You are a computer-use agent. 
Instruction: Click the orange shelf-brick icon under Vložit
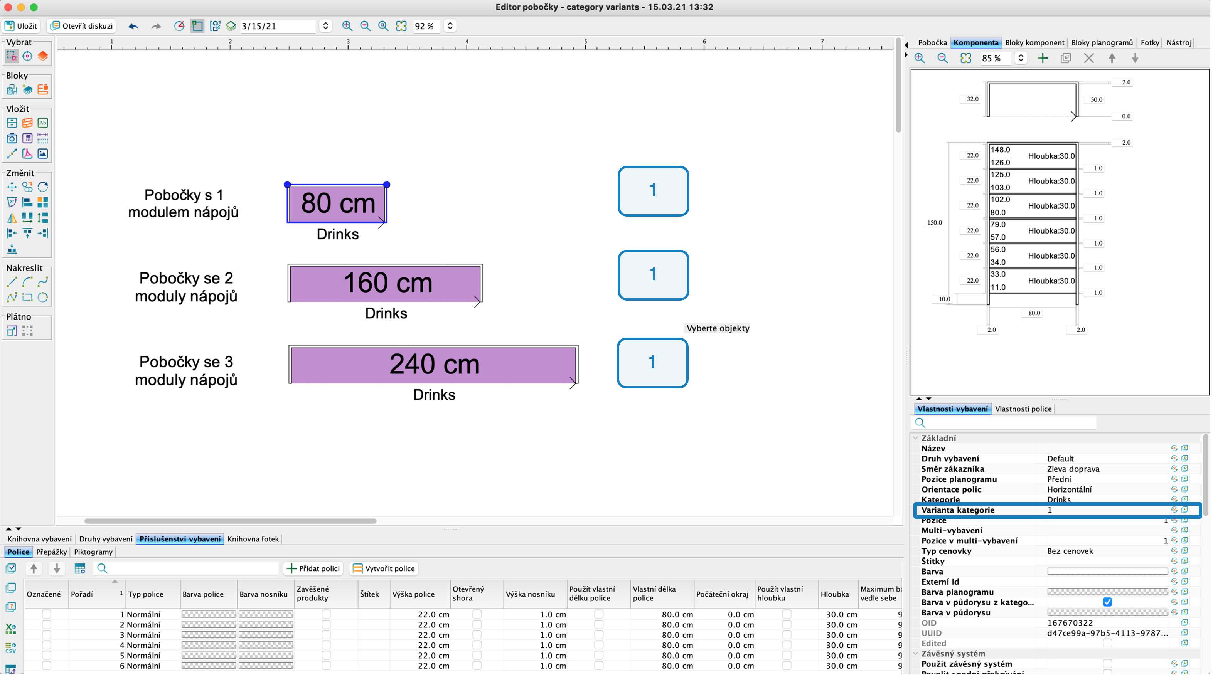click(x=27, y=123)
